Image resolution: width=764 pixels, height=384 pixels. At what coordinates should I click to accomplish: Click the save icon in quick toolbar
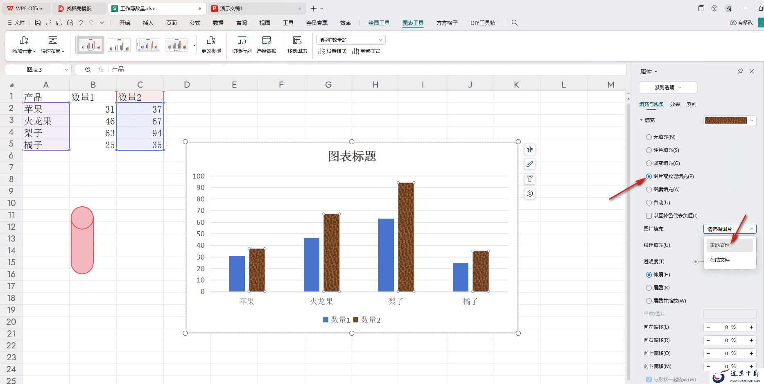pos(38,23)
